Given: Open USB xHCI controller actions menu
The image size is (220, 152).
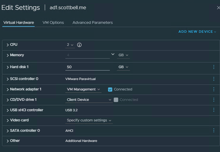Looking at the screenshot, I should point(213,110).
